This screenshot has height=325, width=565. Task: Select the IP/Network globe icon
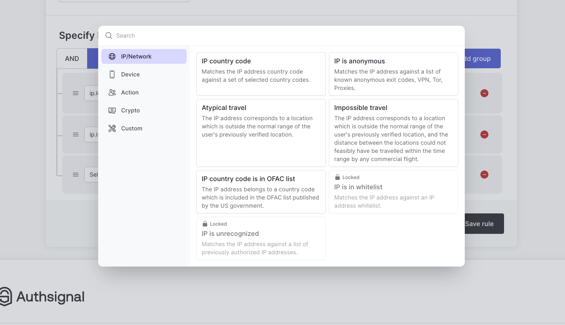pos(112,56)
